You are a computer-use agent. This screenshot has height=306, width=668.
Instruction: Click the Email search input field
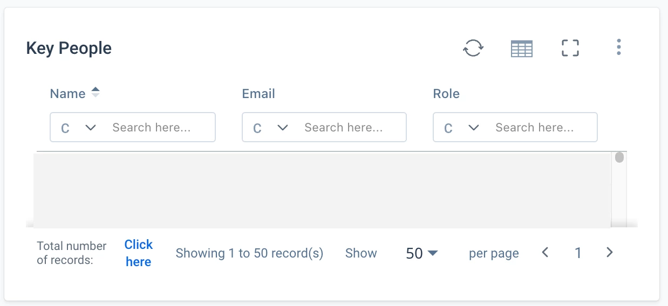[x=351, y=128]
